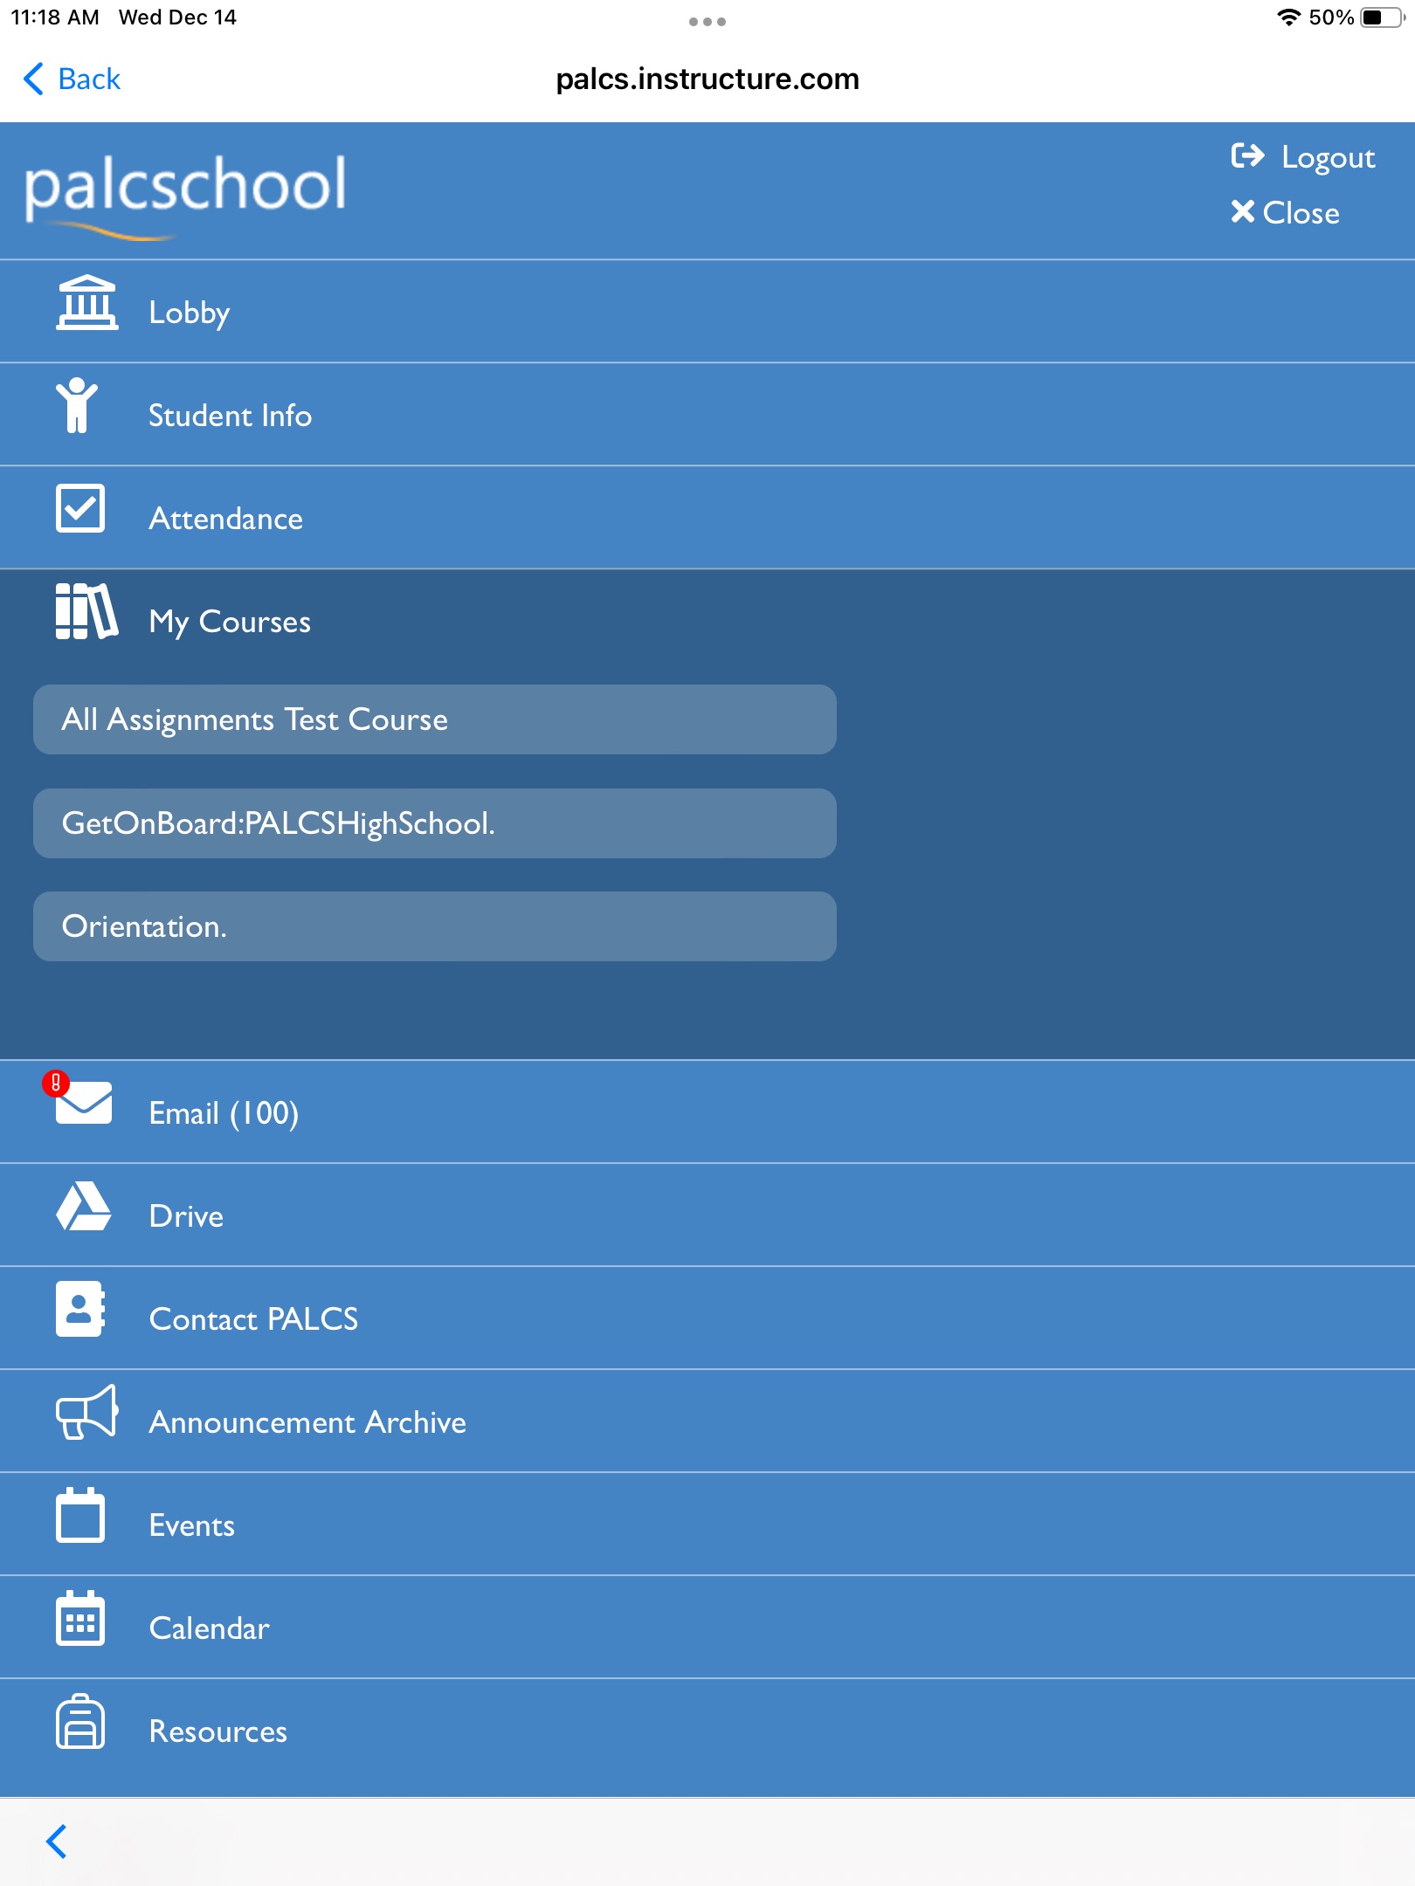Tap the Logout link
The image size is (1415, 1886).
[x=1303, y=157]
